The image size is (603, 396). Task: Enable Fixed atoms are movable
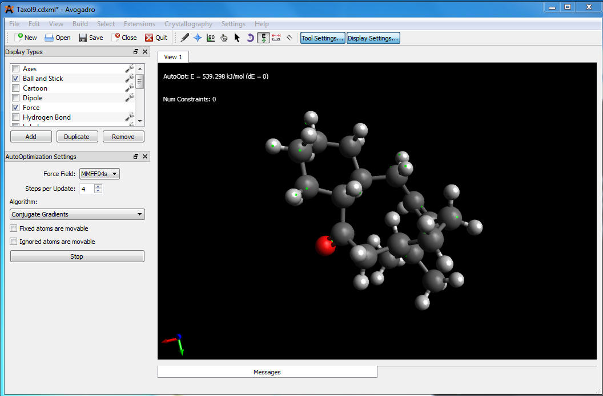coord(14,228)
